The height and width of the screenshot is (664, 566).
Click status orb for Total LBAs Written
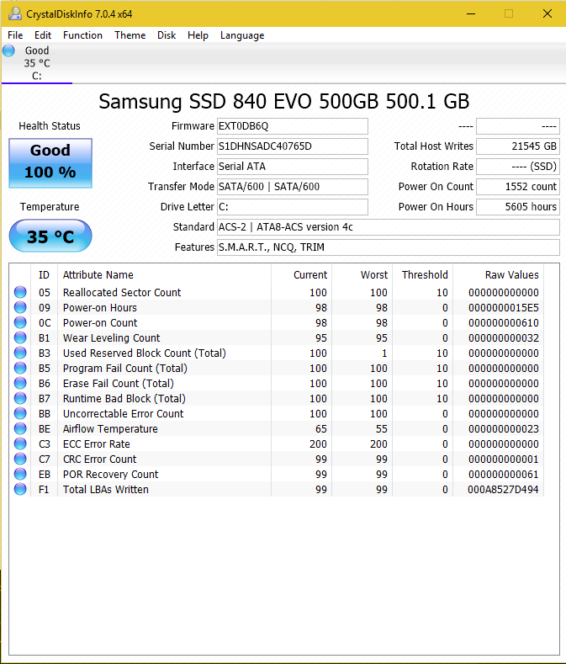pos(20,489)
